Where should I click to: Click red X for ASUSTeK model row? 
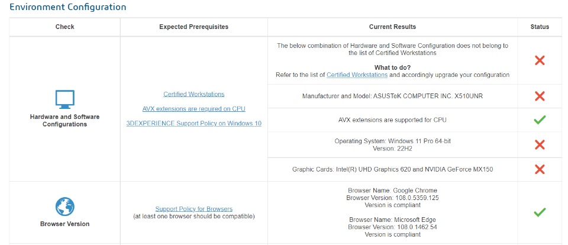click(x=539, y=96)
